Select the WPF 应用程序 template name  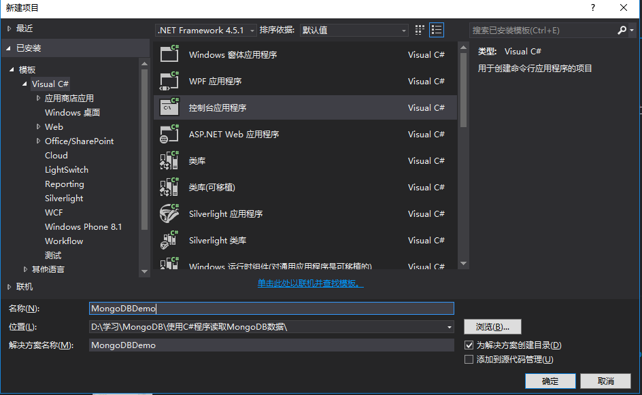coord(216,82)
